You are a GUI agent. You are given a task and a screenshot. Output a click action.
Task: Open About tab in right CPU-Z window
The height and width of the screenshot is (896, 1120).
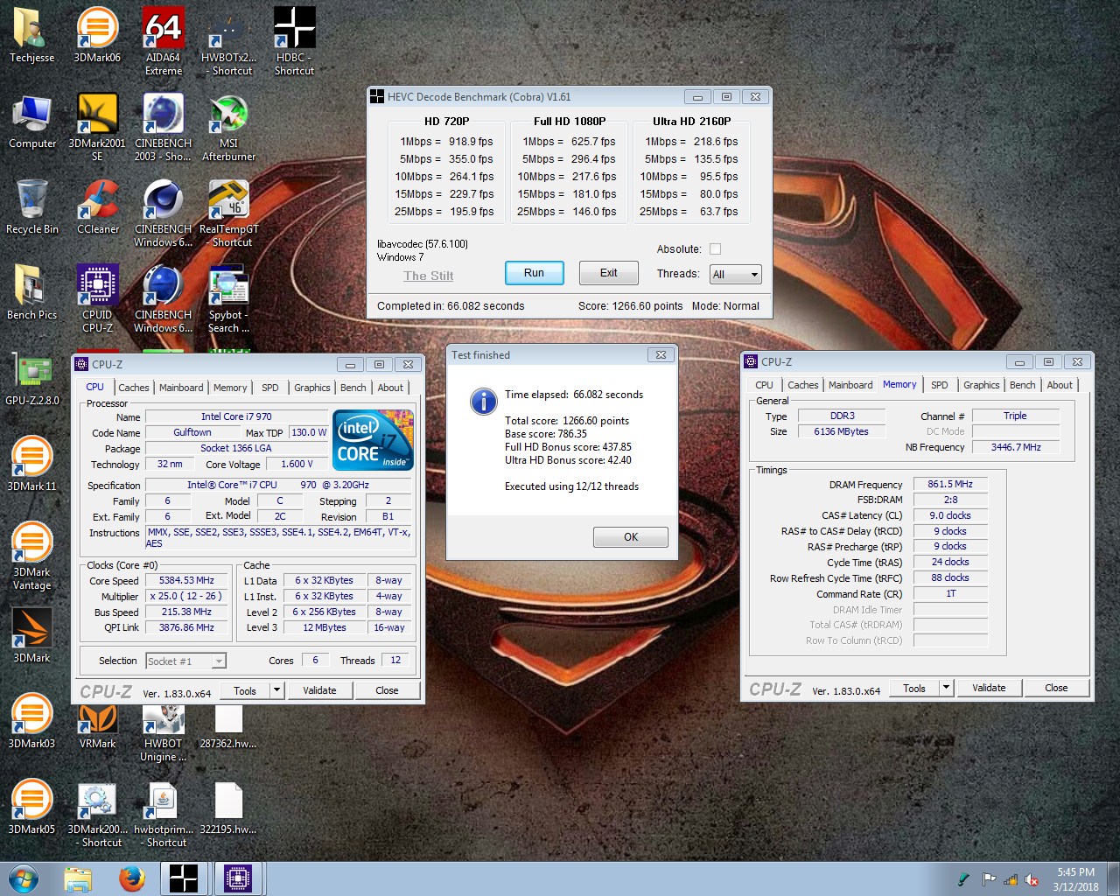[x=1060, y=385]
